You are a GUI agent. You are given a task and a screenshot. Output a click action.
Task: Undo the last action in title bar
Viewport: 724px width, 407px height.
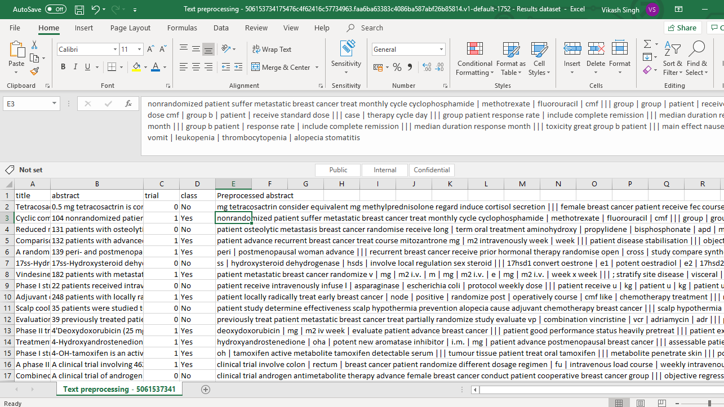(x=96, y=10)
